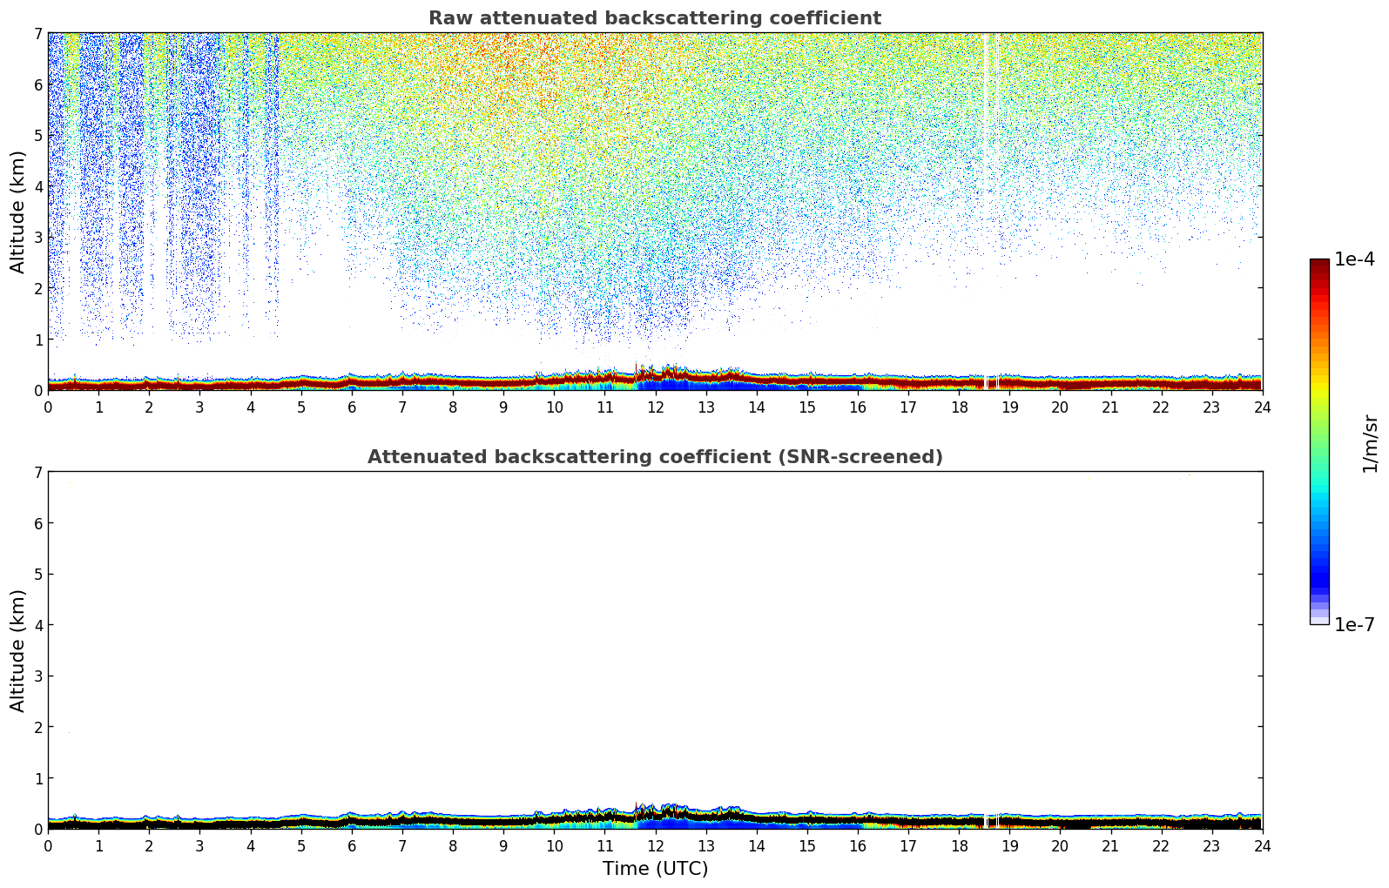Viewport: 1389px width, 888px height.
Task: Click the "Raw attenuated backscattering coefficient" title
Action: point(655,18)
